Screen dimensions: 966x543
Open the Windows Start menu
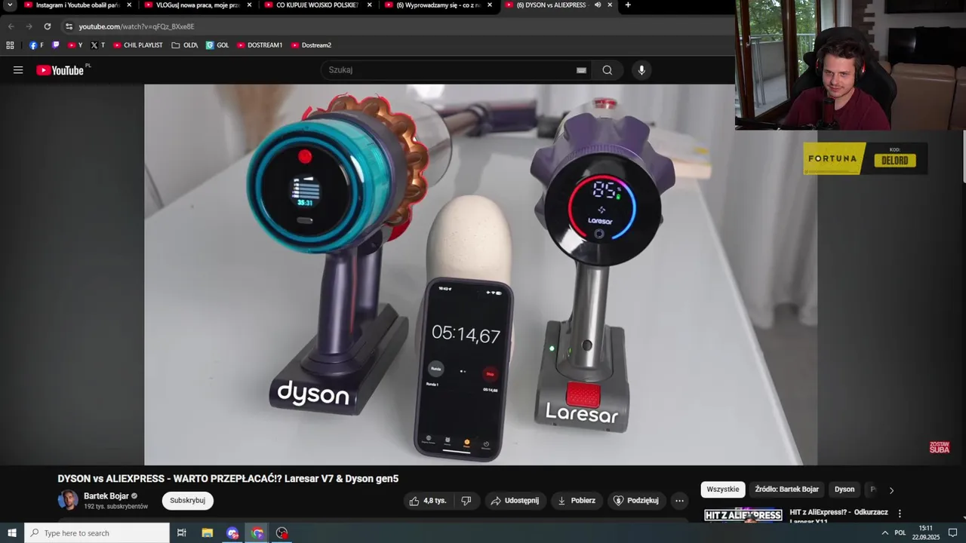12,533
